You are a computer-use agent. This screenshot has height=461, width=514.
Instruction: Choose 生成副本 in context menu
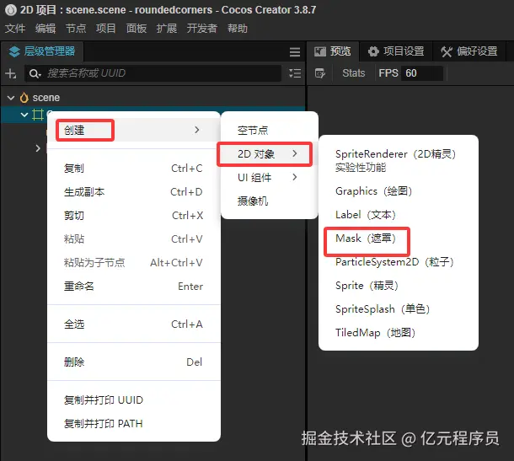tap(134, 192)
